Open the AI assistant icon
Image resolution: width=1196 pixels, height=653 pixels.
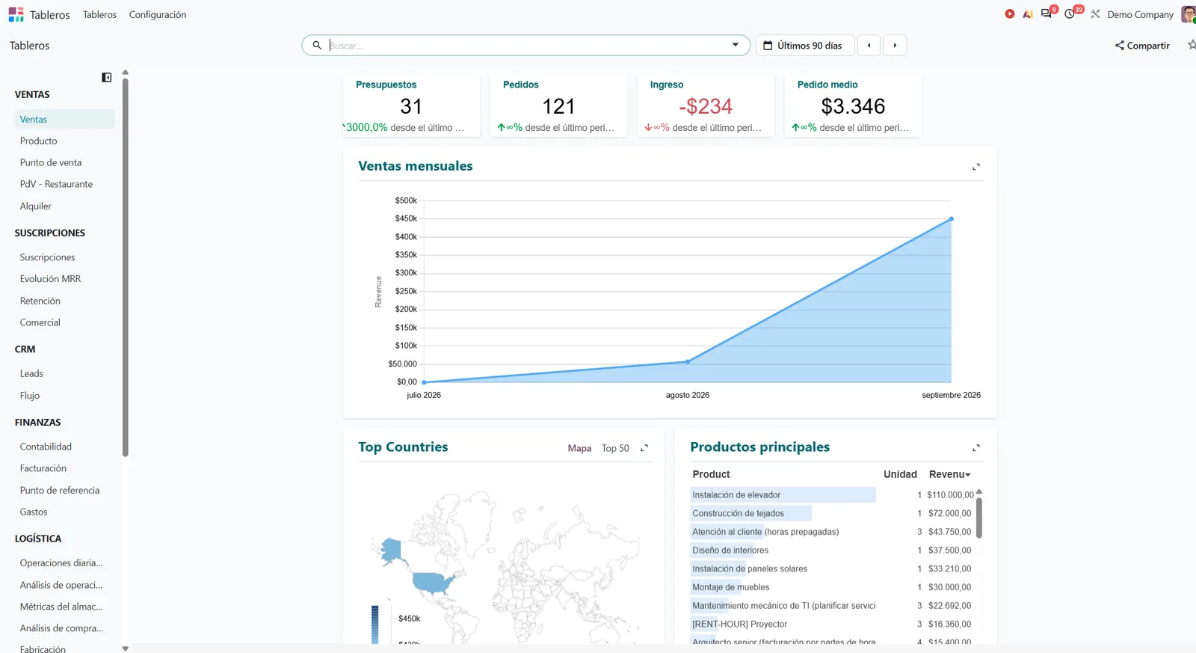tap(1028, 14)
